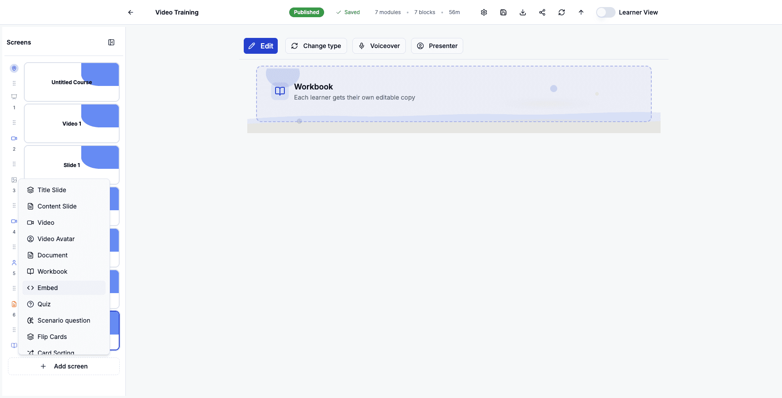This screenshot has width=782, height=398.
Task: Click the share icon in the toolbar
Action: click(542, 12)
